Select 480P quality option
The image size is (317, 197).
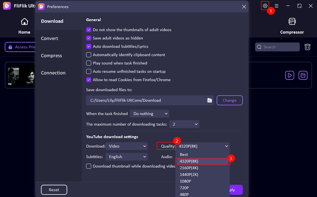(203, 194)
